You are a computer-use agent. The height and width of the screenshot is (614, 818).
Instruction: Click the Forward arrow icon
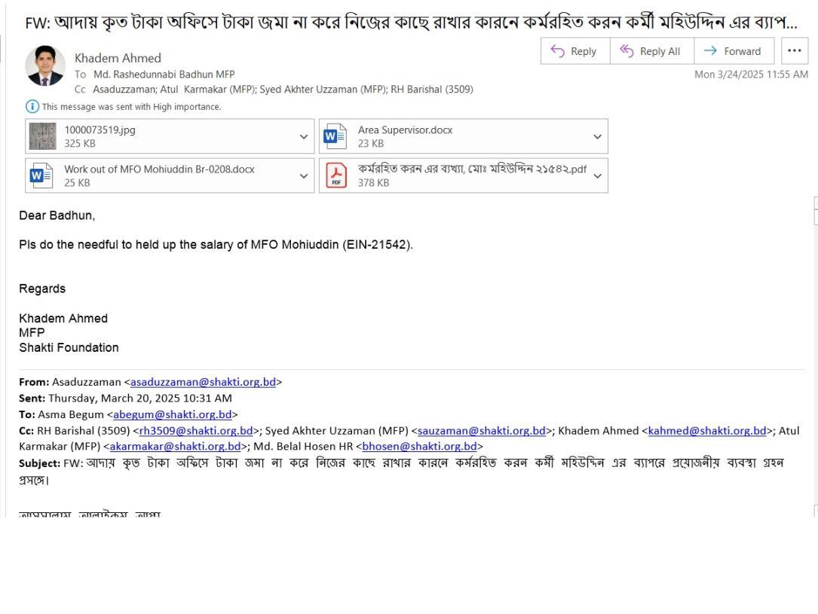[710, 50]
